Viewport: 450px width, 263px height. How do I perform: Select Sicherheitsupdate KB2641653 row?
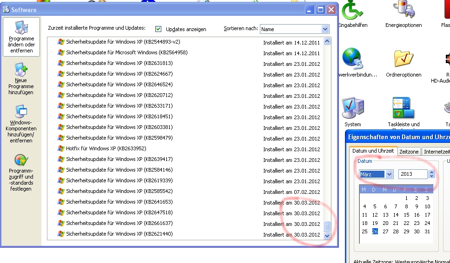click(x=185, y=202)
